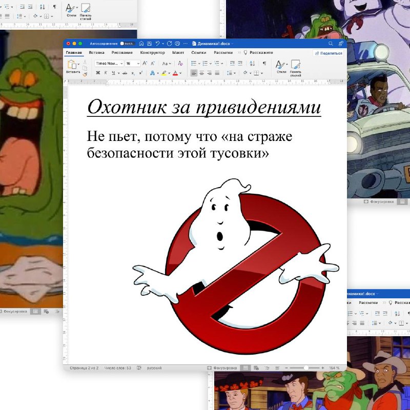The height and width of the screenshot is (410, 410).
Task: Open the Расскажите tell-me search
Action: point(258,53)
